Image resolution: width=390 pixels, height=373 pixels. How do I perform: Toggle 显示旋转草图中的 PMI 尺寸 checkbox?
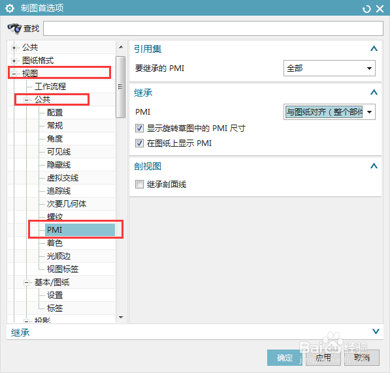point(139,128)
